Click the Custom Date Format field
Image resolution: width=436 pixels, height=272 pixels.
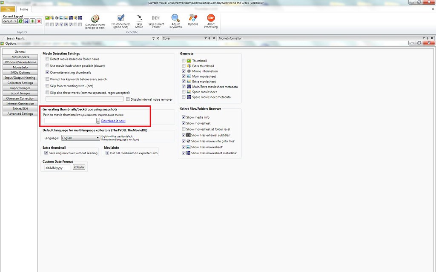point(57,167)
